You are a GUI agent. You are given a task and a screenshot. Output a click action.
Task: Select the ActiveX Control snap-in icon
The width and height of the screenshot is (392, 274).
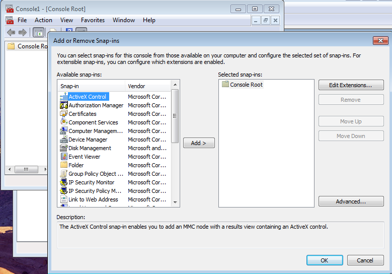[x=64, y=97]
